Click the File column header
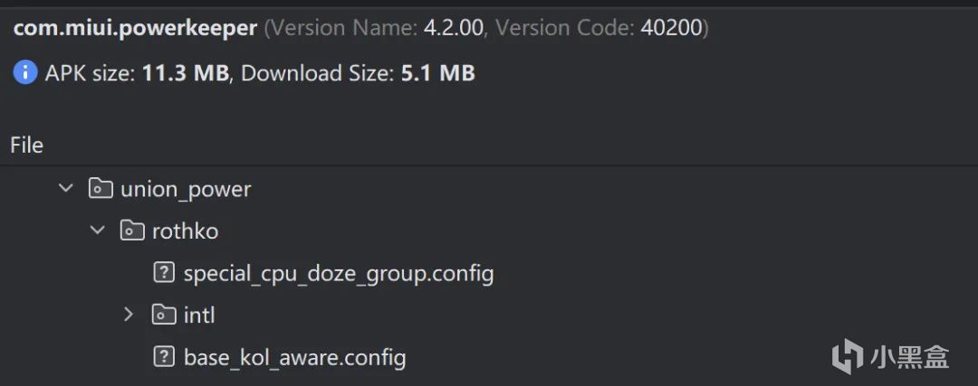The width and height of the screenshot is (978, 386). tap(27, 146)
